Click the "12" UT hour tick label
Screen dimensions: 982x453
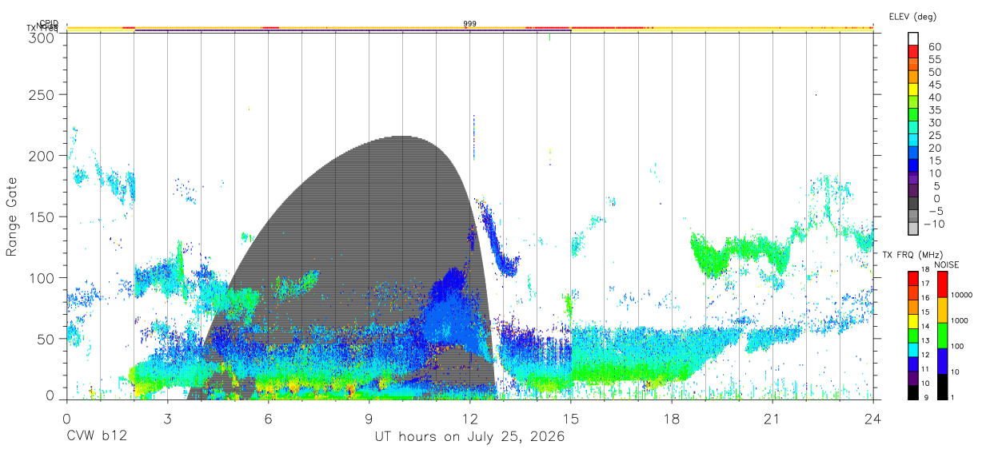coord(470,419)
